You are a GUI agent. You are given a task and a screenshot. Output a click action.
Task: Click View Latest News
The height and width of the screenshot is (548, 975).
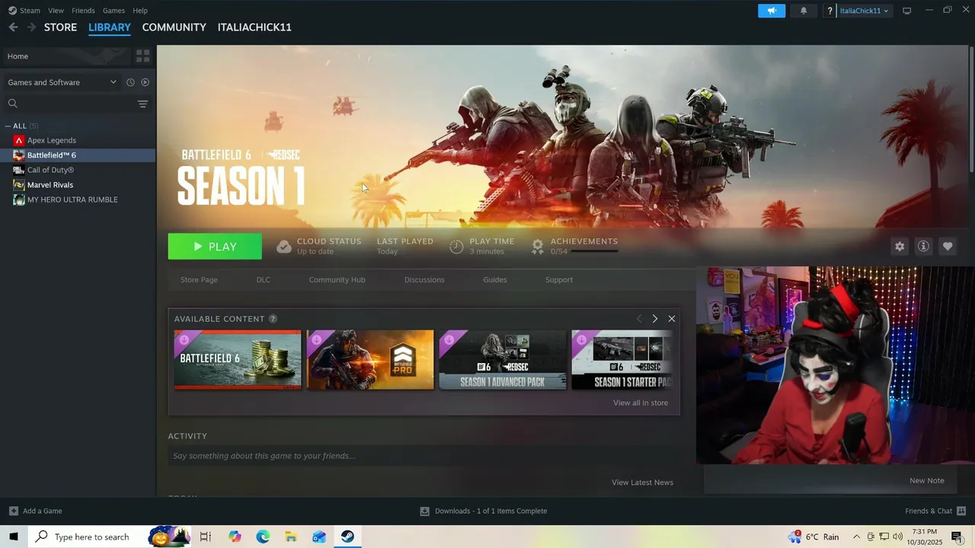click(642, 483)
